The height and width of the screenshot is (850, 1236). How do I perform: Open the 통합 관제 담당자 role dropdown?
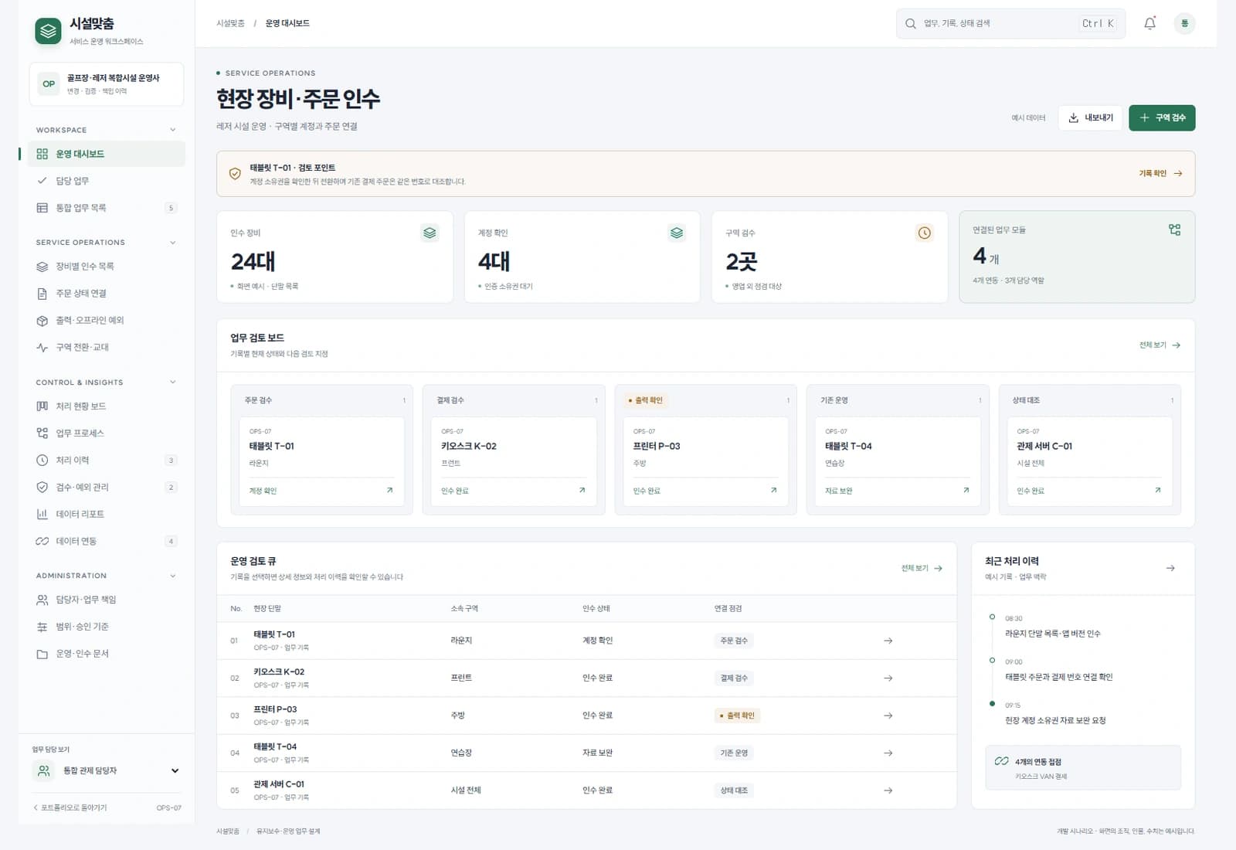(x=107, y=770)
